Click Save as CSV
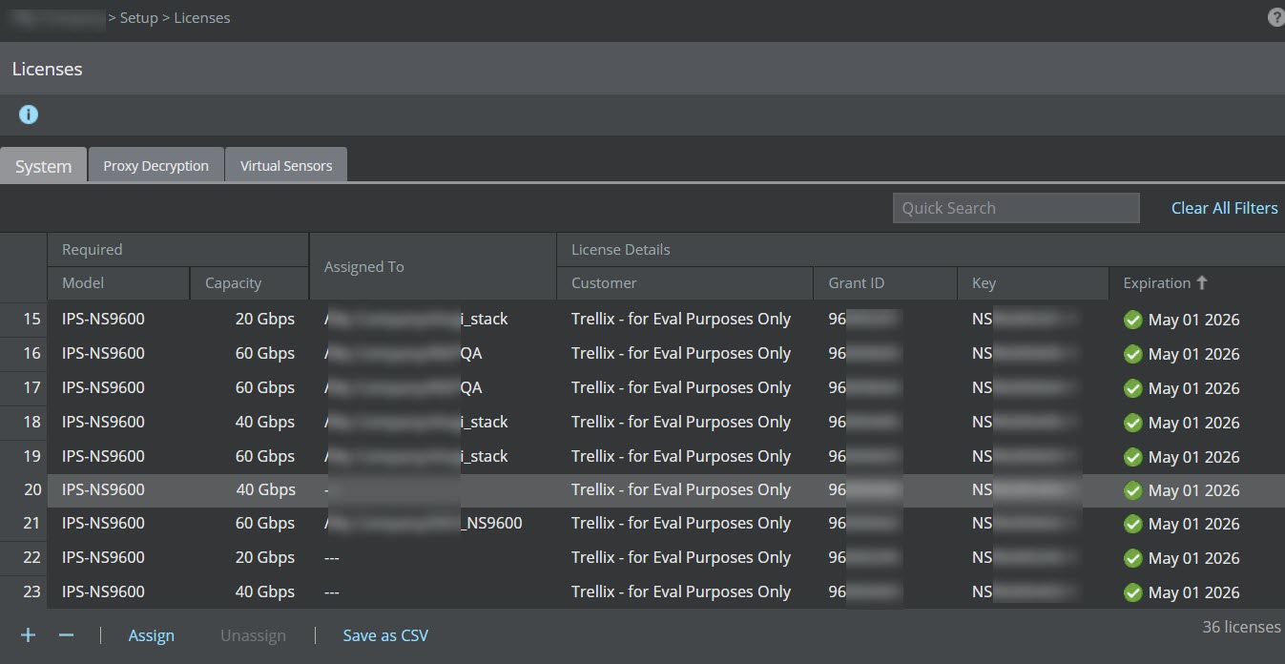This screenshot has width=1285, height=664. (385, 635)
